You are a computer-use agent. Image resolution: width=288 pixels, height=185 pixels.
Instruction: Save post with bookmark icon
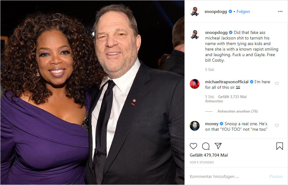pos(279,146)
